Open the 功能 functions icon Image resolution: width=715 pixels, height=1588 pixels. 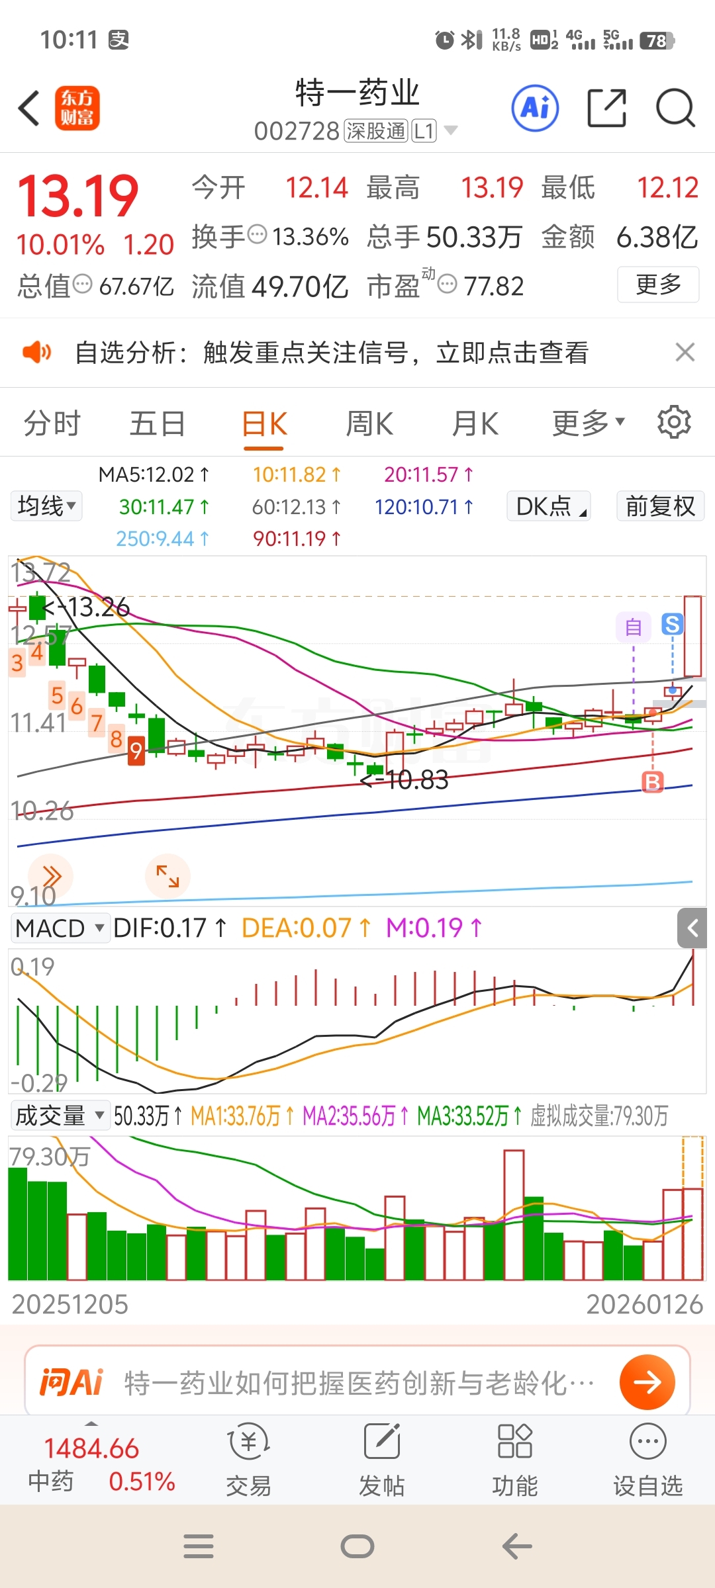515,1461
